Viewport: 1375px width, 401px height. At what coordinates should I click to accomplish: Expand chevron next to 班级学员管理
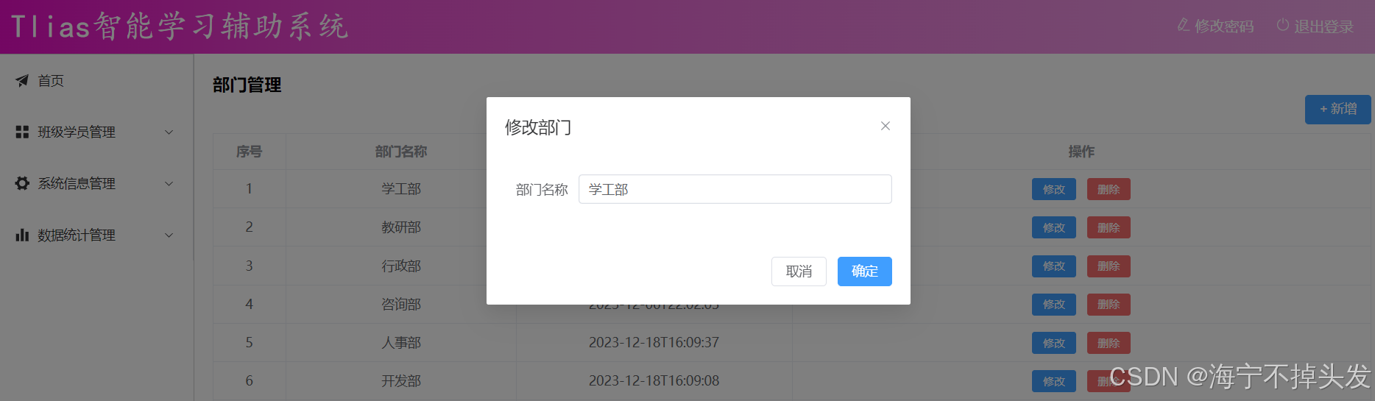click(x=169, y=132)
